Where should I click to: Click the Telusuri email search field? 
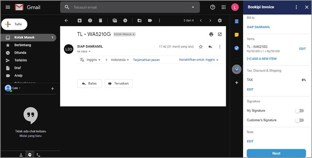coord(128,7)
